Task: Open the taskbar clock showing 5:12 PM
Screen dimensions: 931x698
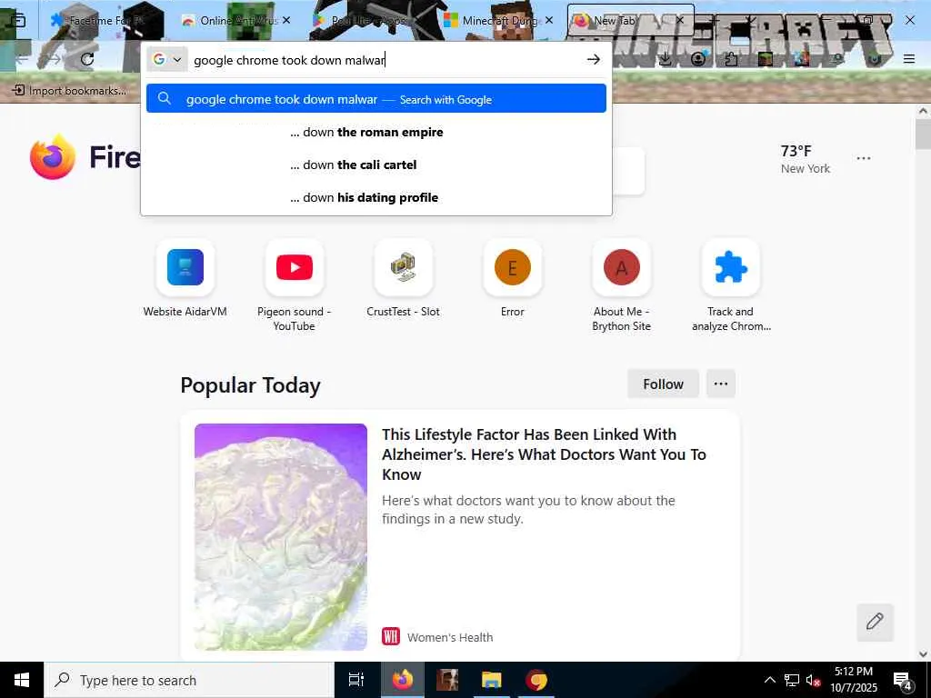Action: pyautogui.click(x=854, y=680)
